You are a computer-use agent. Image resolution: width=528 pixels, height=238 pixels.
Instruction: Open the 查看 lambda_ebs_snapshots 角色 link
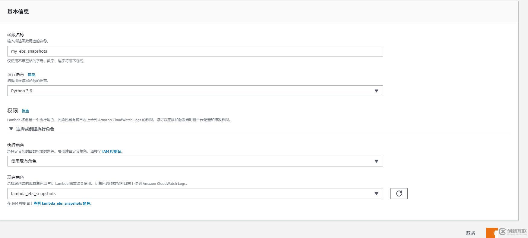(62, 203)
